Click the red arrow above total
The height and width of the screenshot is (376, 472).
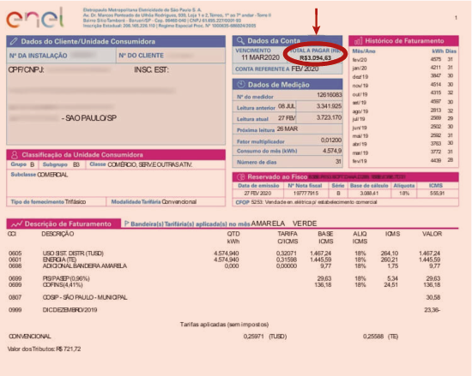[x=316, y=21]
